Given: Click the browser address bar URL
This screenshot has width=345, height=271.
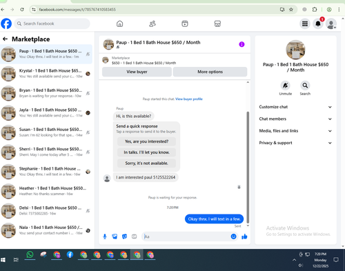Looking at the screenshot, I should click(77, 10).
